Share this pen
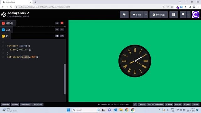Image resolution: width=201 pixels, height=113 pixels. click(x=196, y=105)
